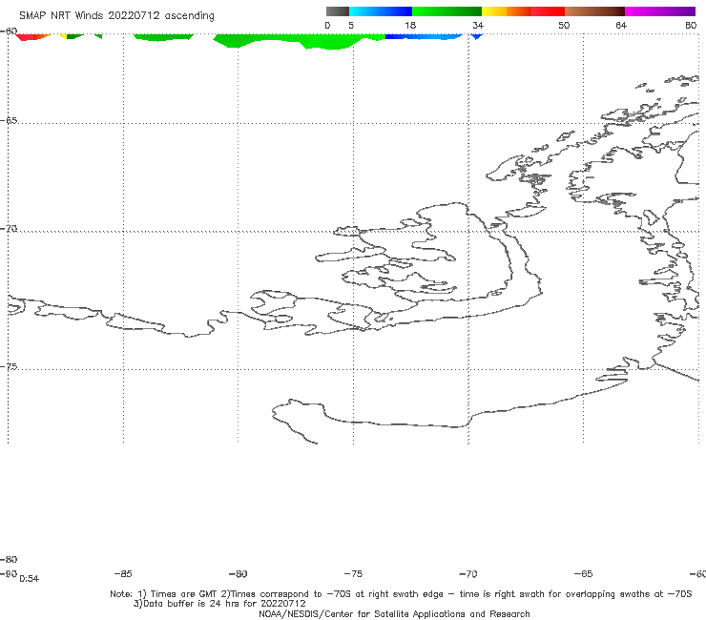Click the latitude label -80
Image resolution: width=706 pixels, height=620 pixels.
tap(9, 559)
